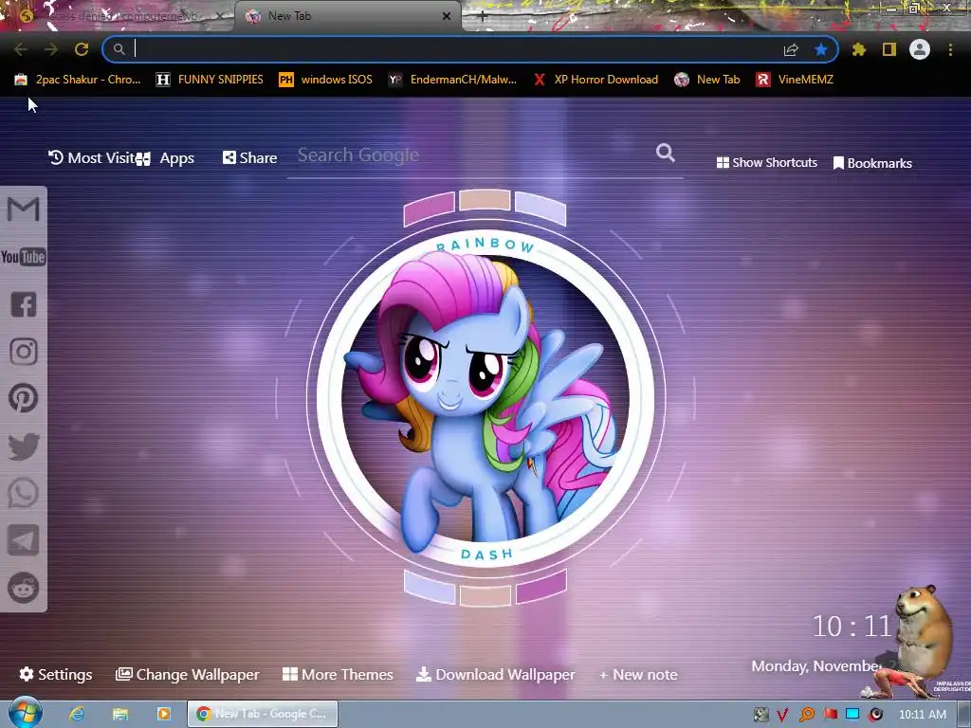The height and width of the screenshot is (728, 971).
Task: Launch Internet Explorer from the taskbar
Action: click(77, 714)
